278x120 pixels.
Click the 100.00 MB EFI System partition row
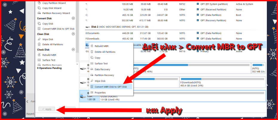(175, 4)
